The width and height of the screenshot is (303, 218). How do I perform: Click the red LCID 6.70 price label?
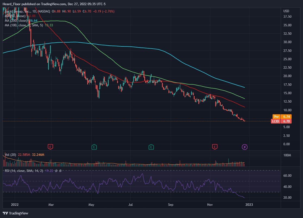(281, 121)
